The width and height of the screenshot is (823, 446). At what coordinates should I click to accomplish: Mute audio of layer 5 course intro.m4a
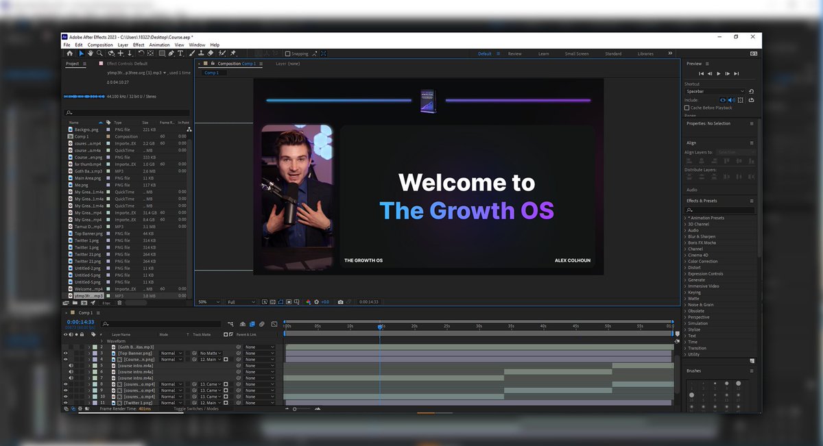71,366
